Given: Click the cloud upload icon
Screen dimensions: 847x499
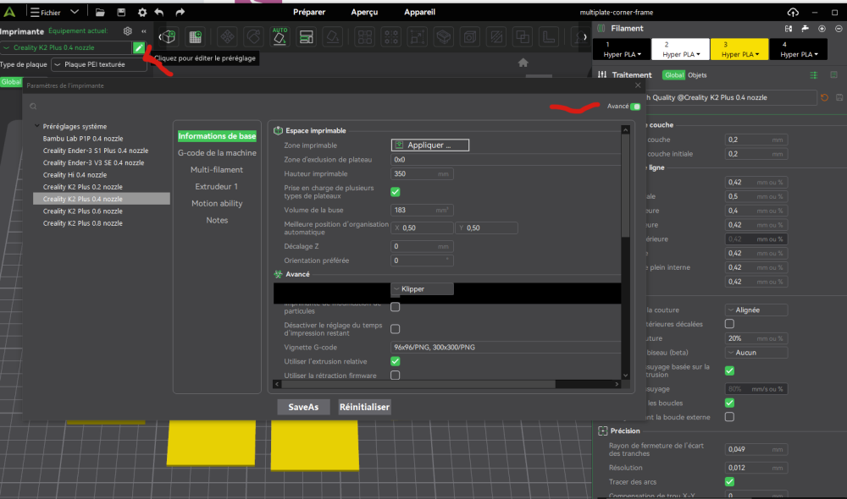Looking at the screenshot, I should [793, 13].
